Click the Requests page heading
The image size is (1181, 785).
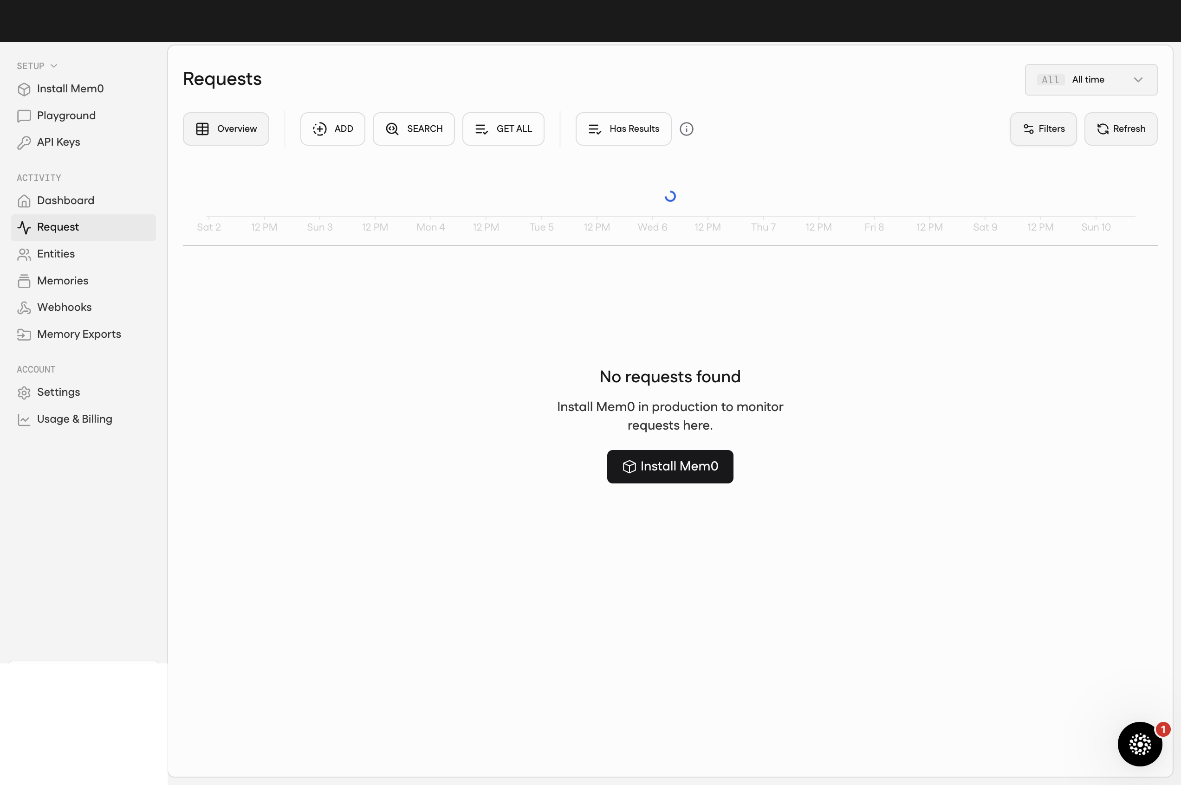[222, 79]
